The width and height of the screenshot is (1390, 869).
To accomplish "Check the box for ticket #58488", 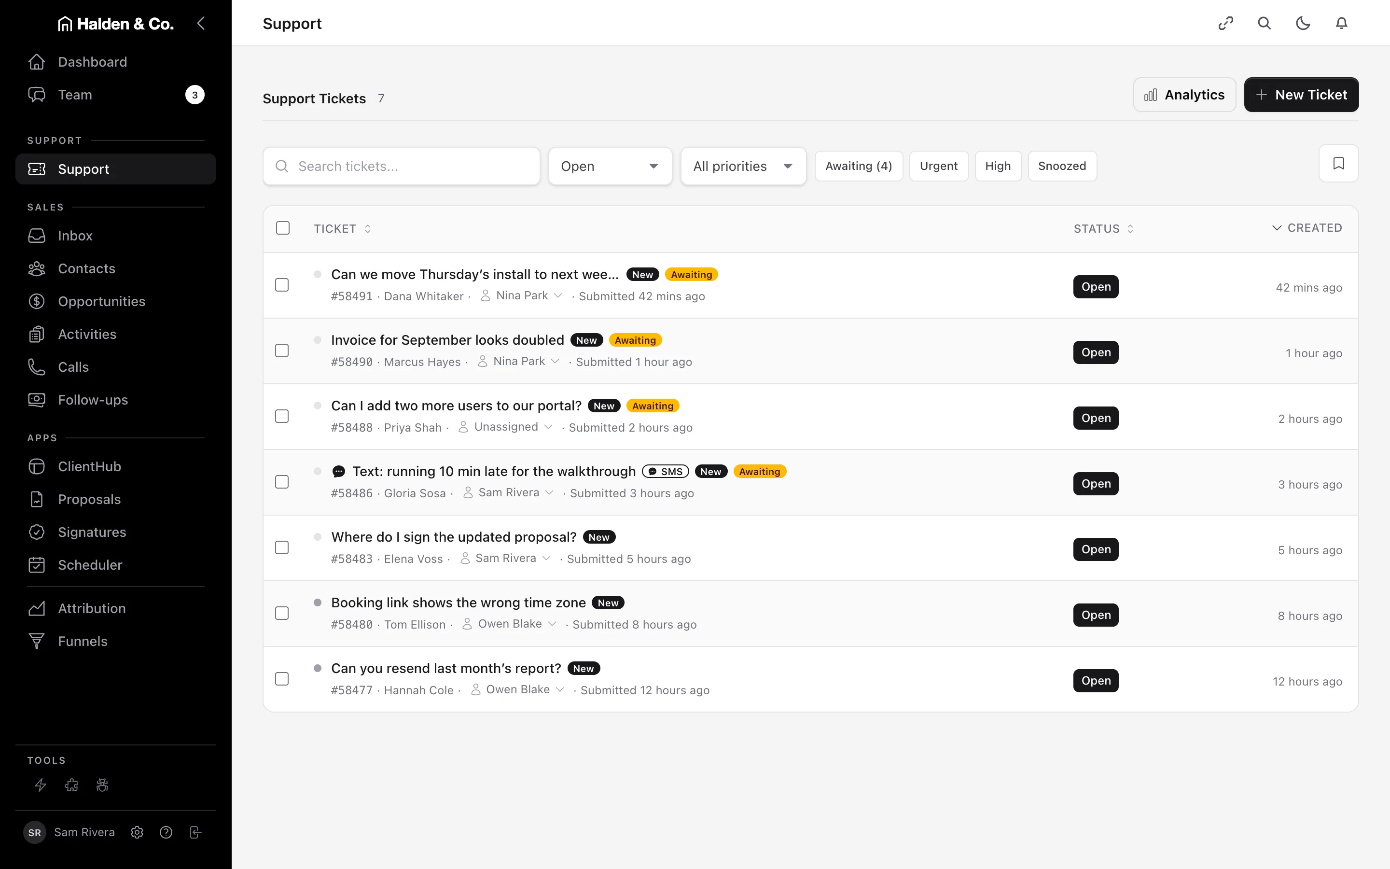I will pyautogui.click(x=282, y=416).
